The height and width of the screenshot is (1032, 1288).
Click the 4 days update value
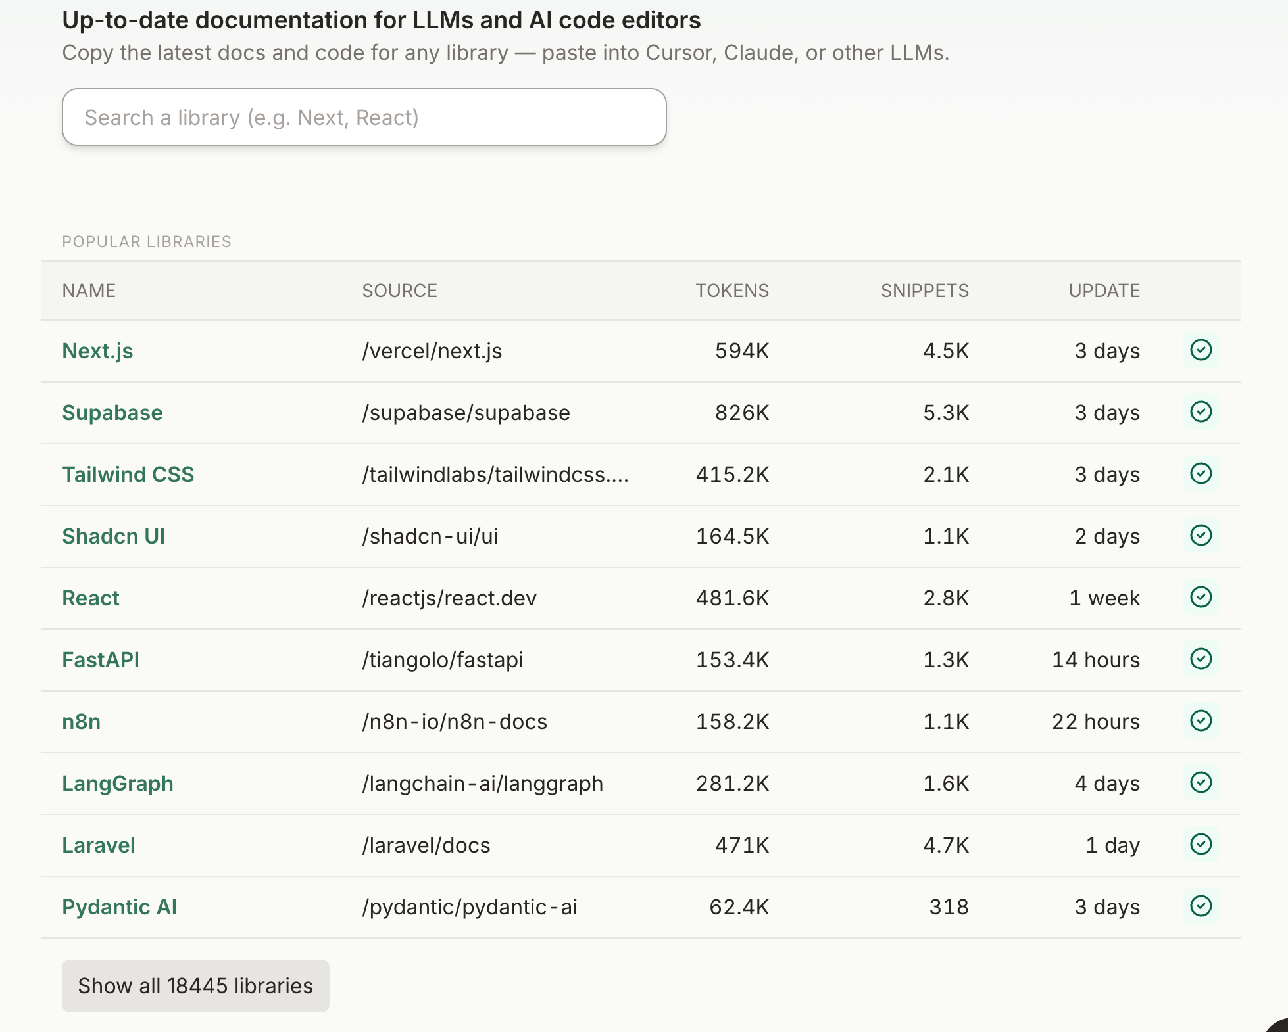pos(1107,784)
